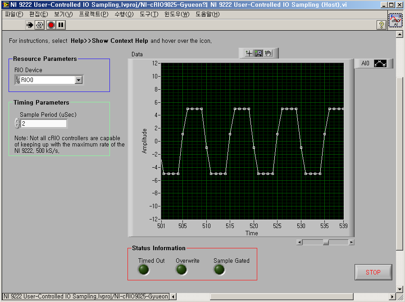Image resolution: width=405 pixels, height=302 pixels.
Task: Click the Time axis label
Action: [x=251, y=233]
